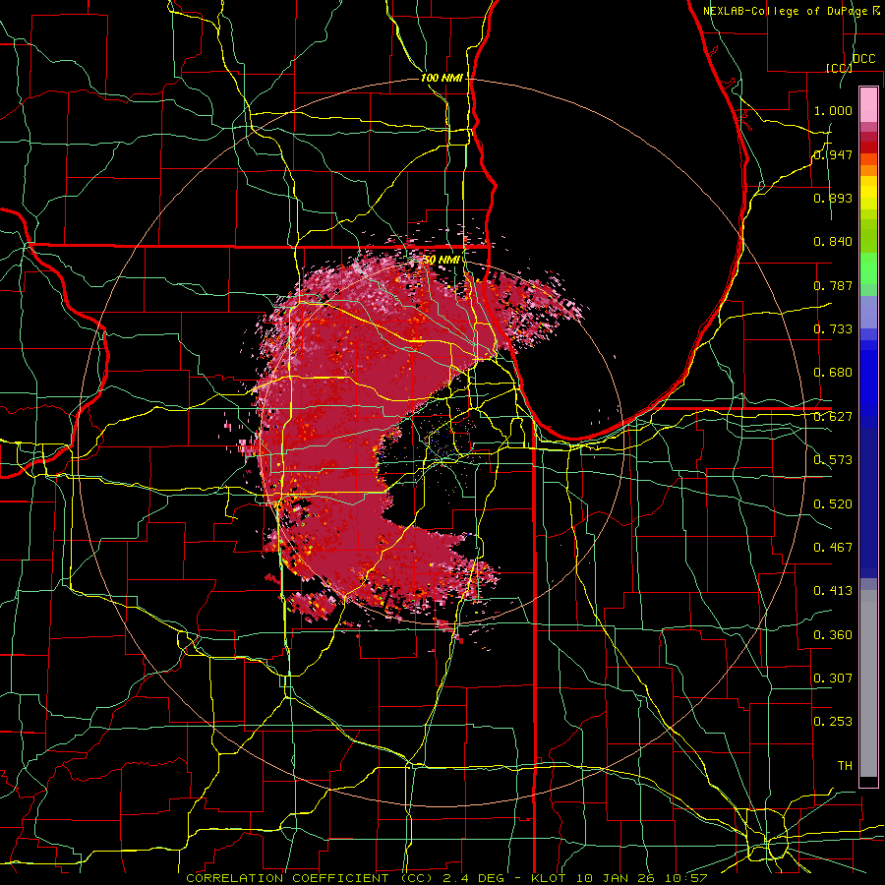This screenshot has height=885, width=885.
Task: Select the 1.000 legend value
Action: coord(833,110)
